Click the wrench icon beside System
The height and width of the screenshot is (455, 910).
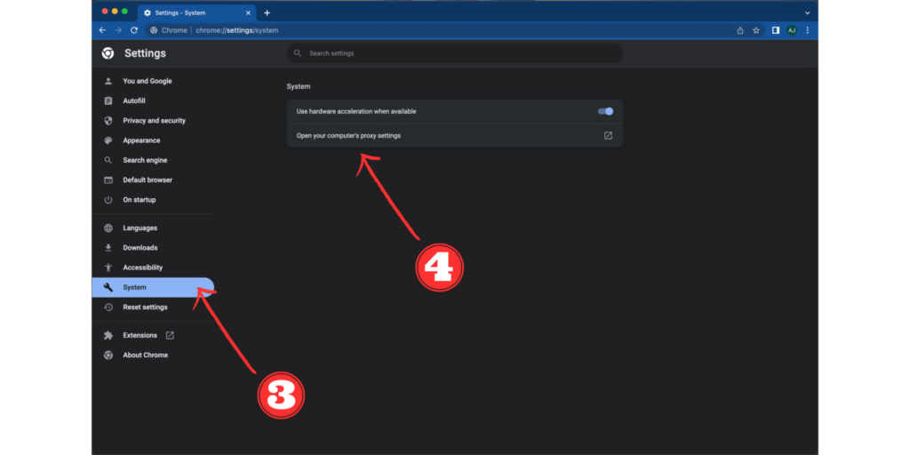click(108, 287)
